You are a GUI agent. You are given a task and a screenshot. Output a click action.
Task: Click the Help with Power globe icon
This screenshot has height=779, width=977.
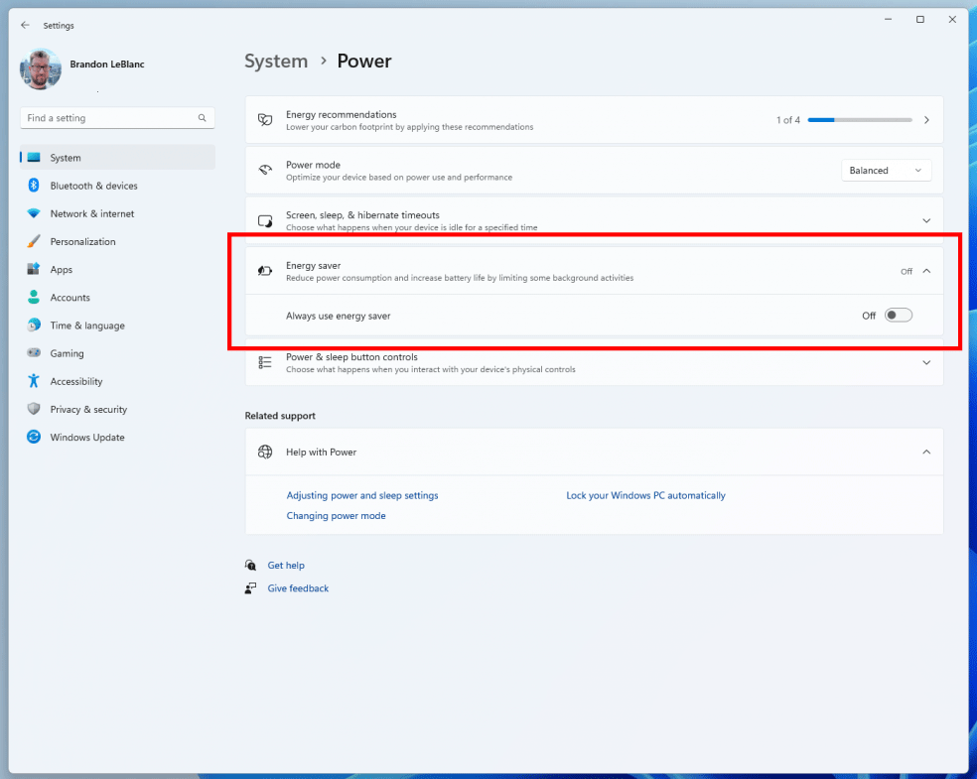[x=265, y=452]
